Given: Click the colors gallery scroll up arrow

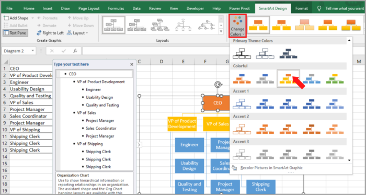Looking at the screenshot, I should (x=349, y=40).
